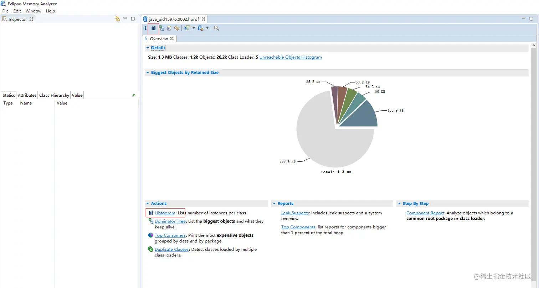Click the Open Query Browser database icon
The width and height of the screenshot is (539, 288).
(x=200, y=28)
